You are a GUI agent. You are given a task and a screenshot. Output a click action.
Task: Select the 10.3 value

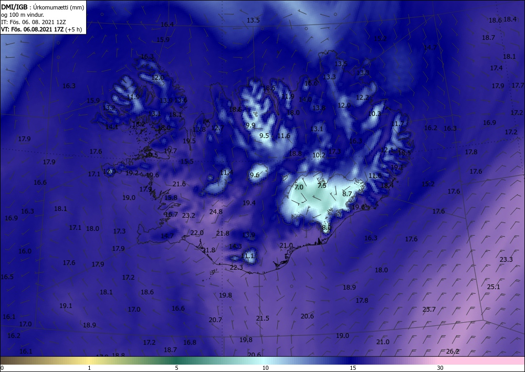[374, 114]
